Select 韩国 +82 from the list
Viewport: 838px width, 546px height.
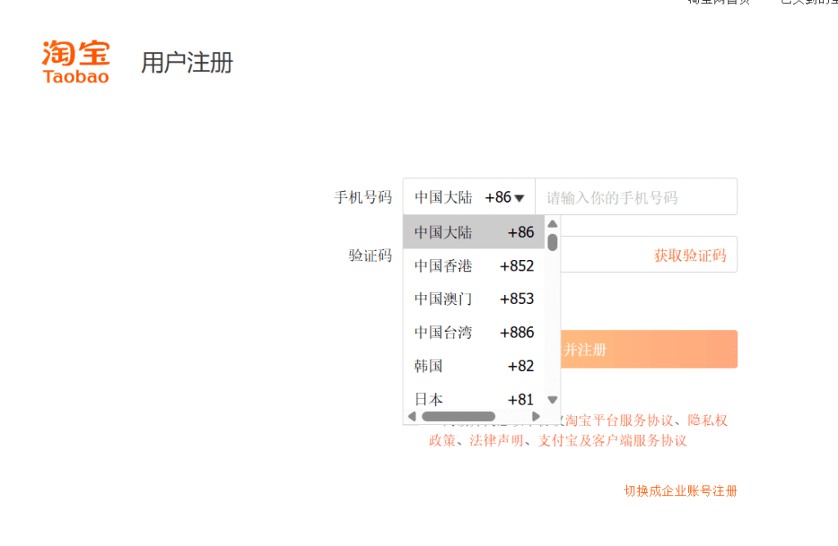tap(474, 366)
